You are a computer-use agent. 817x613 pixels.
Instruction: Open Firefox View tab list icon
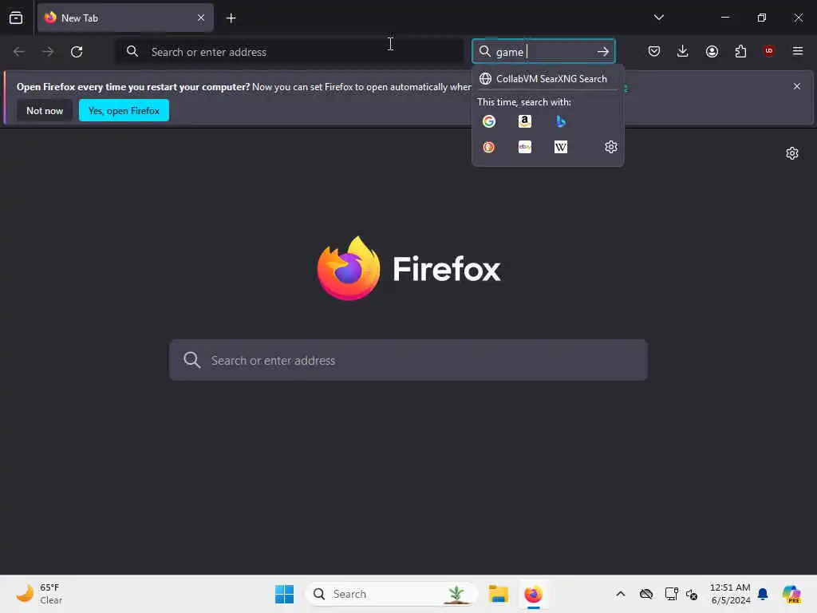pyautogui.click(x=16, y=18)
